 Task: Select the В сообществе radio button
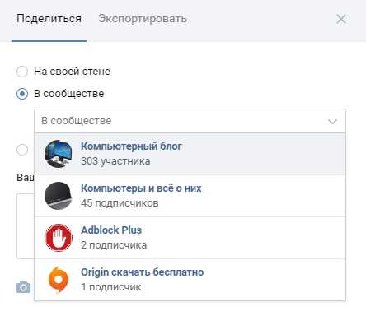(22, 94)
